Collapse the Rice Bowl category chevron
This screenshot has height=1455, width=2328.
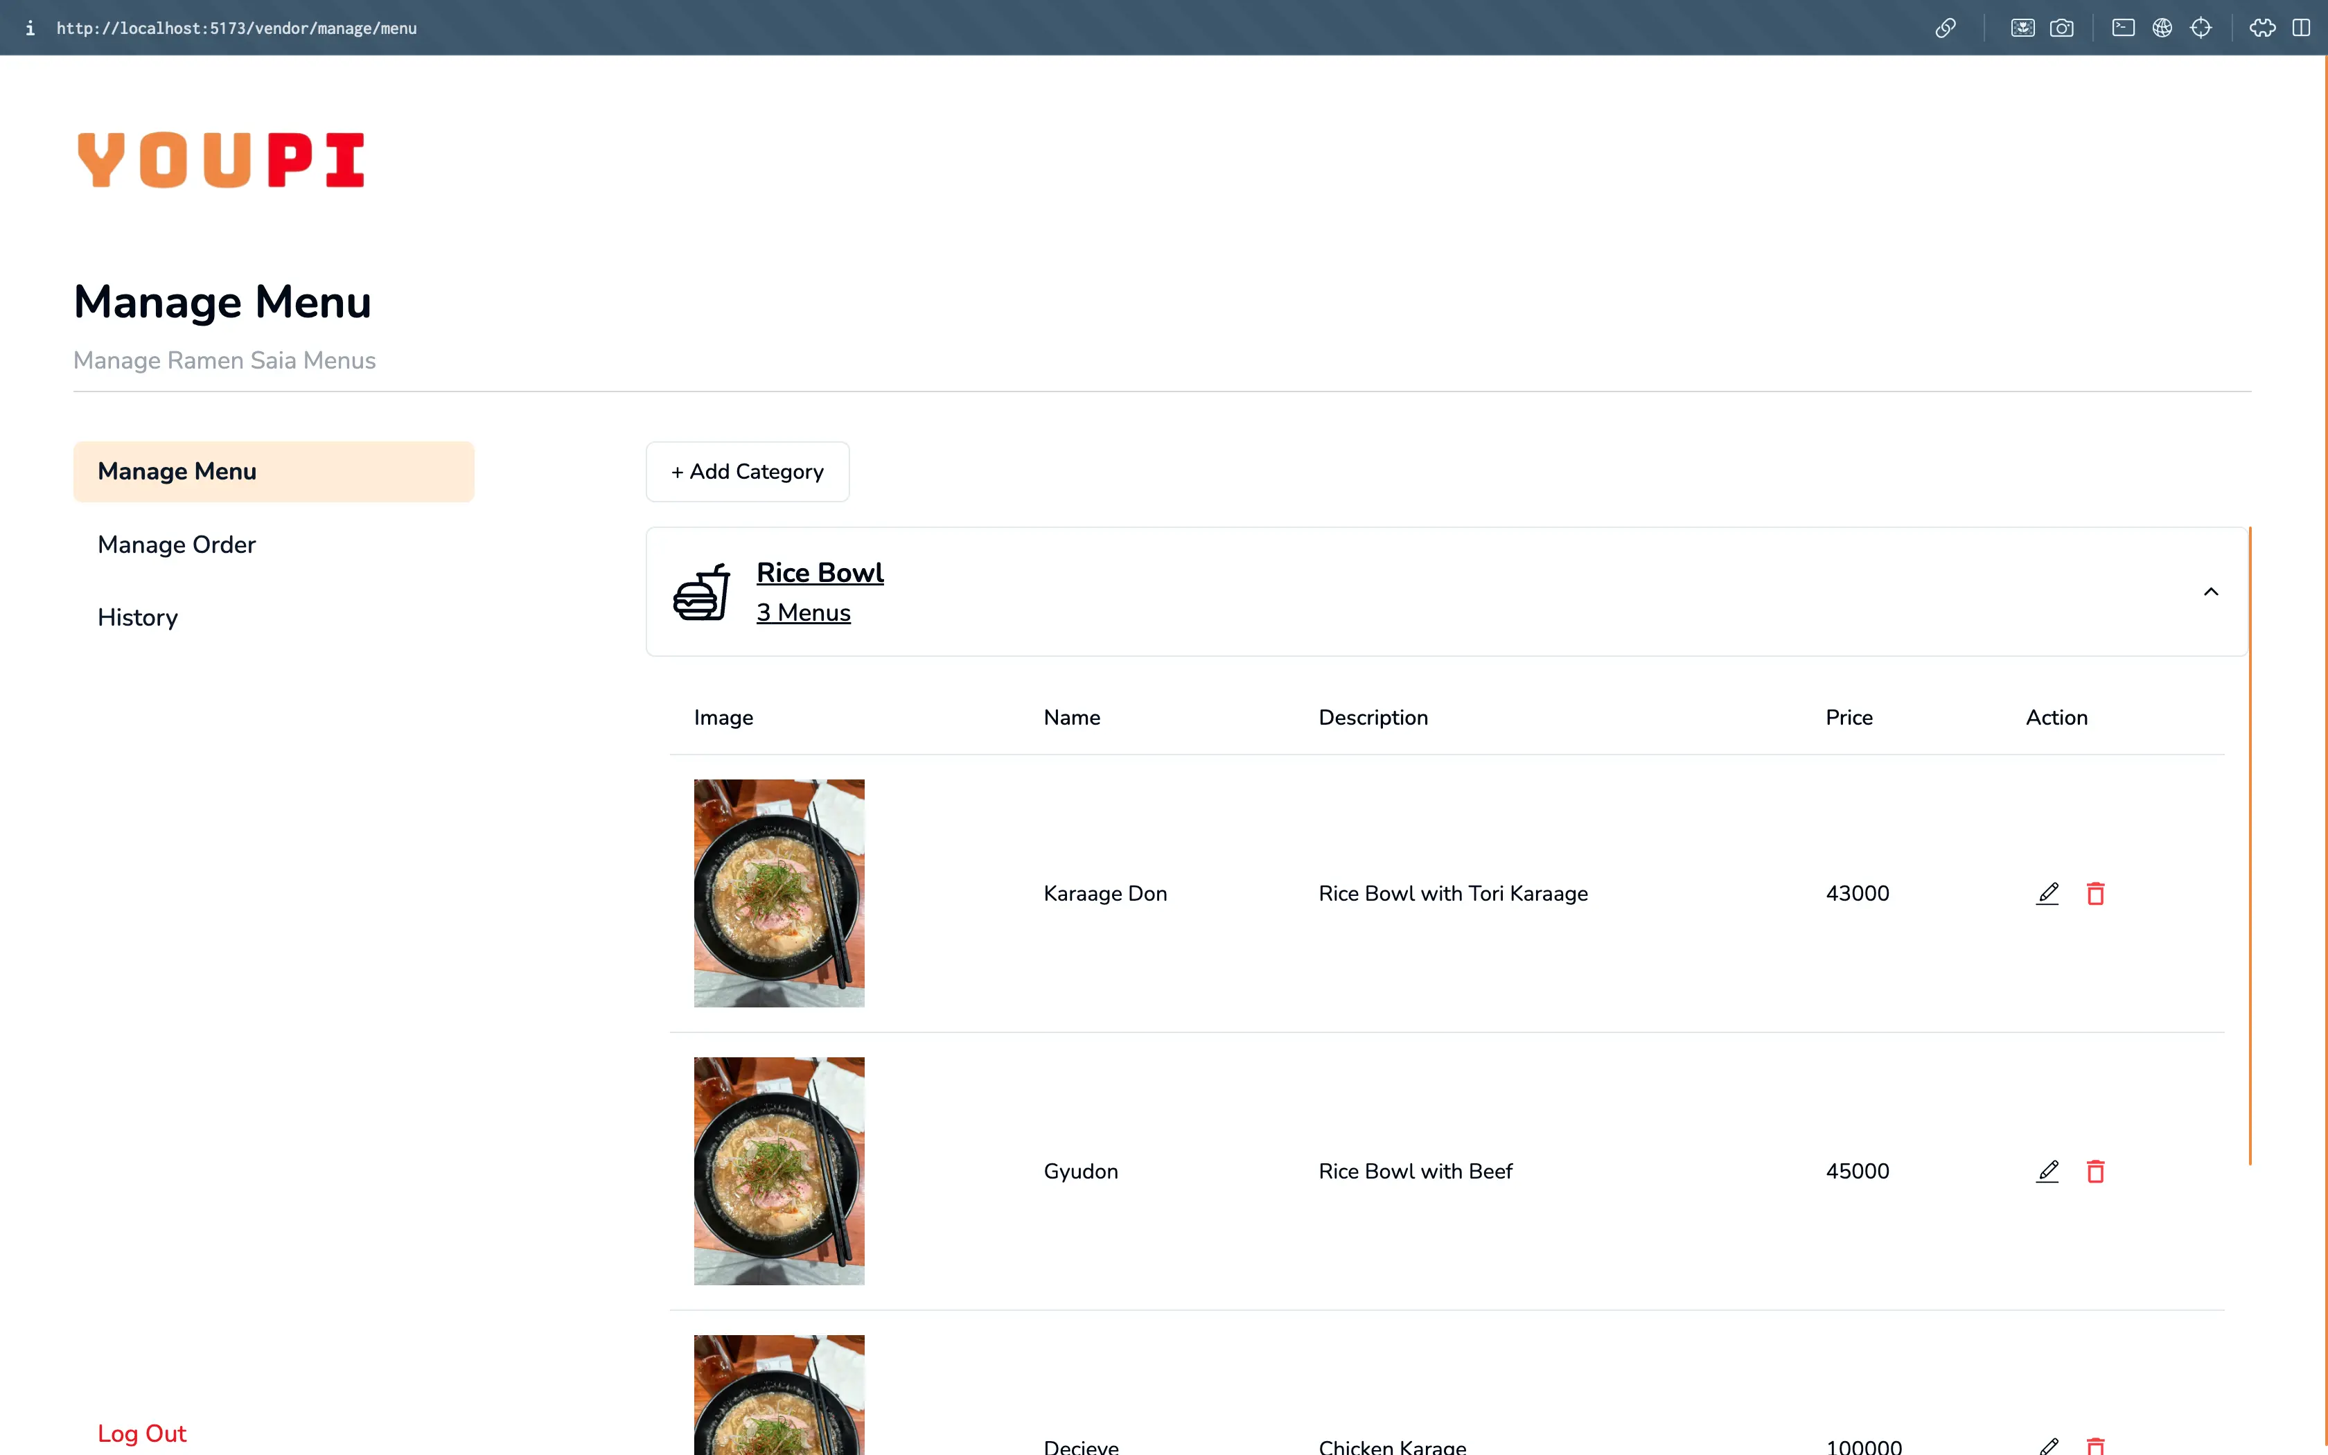(x=2211, y=592)
